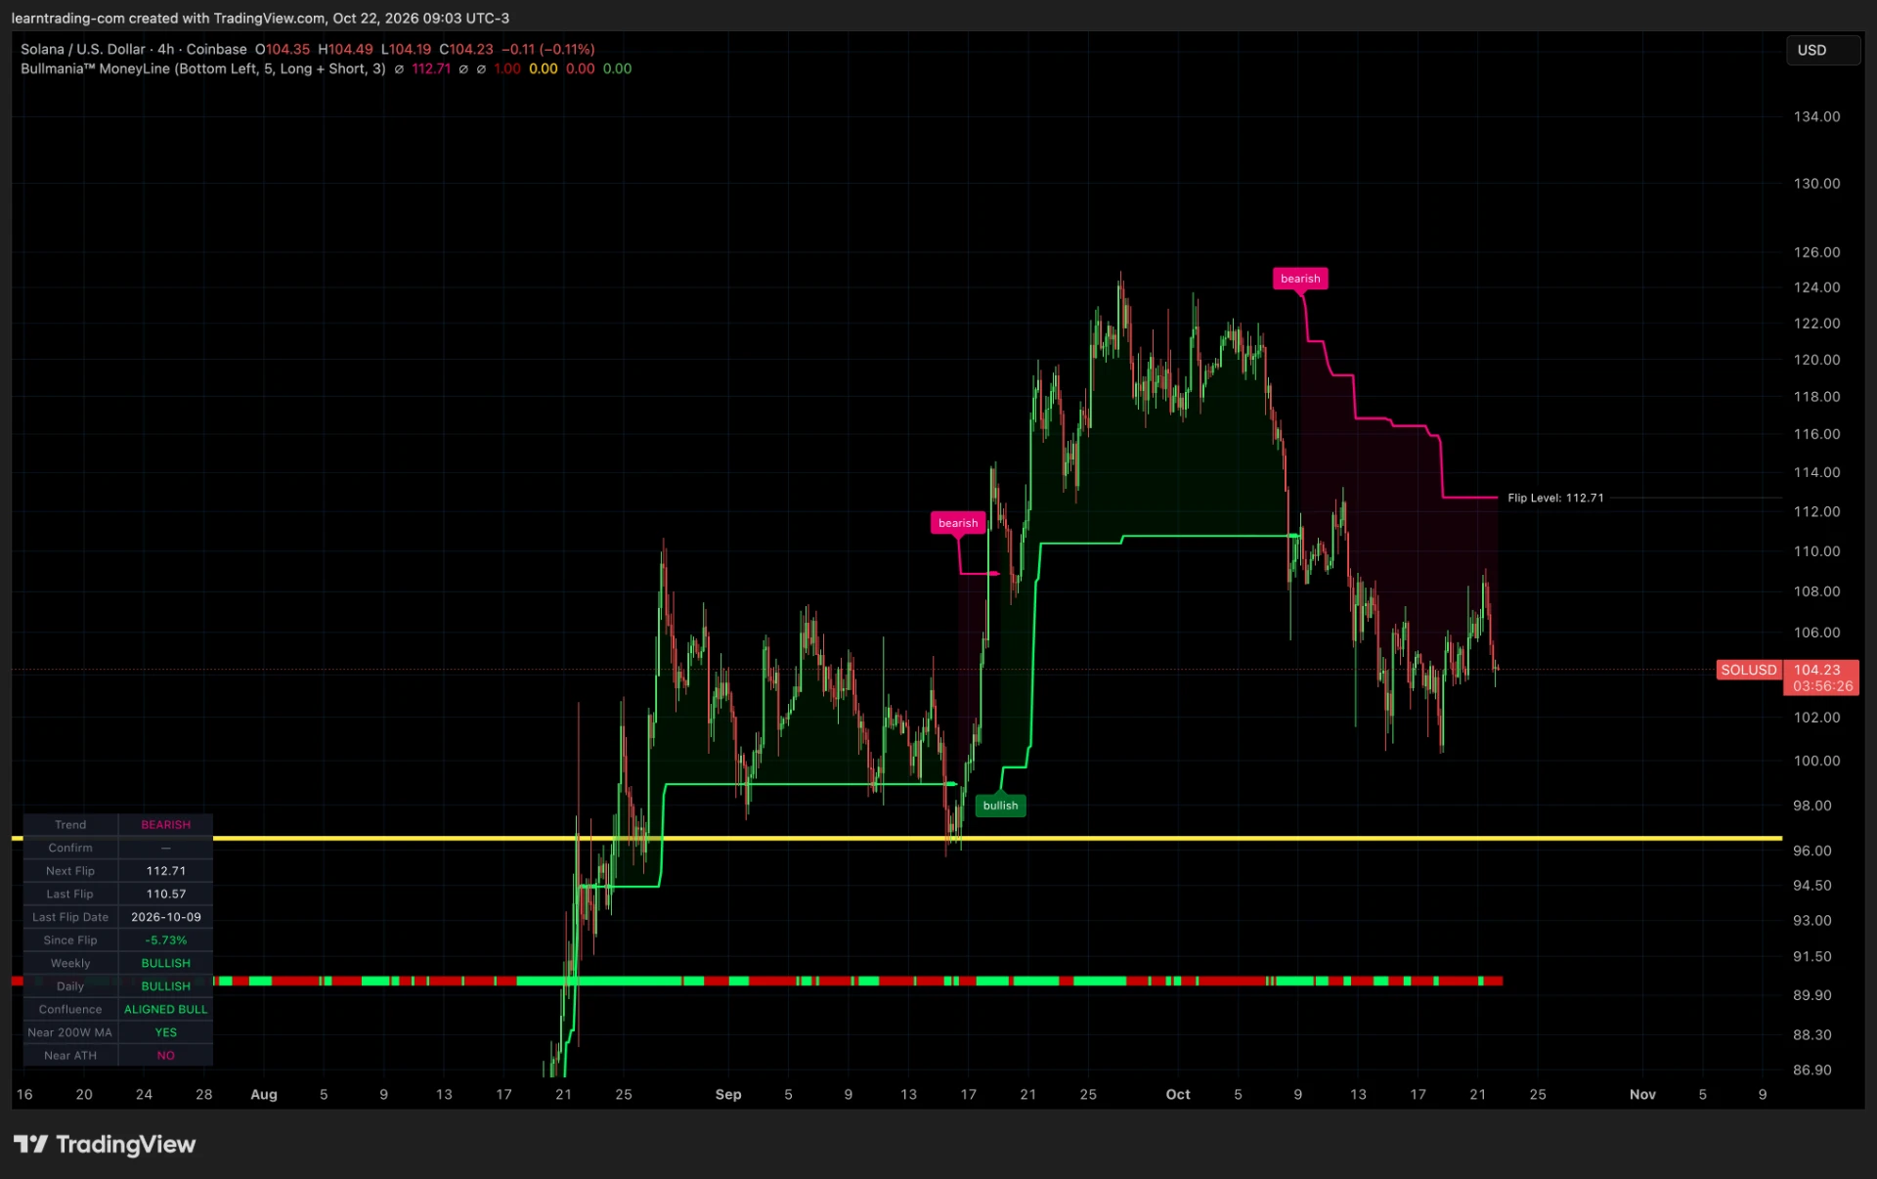Open the USD currency selector
This screenshot has height=1179, width=1877.
pyautogui.click(x=1822, y=50)
